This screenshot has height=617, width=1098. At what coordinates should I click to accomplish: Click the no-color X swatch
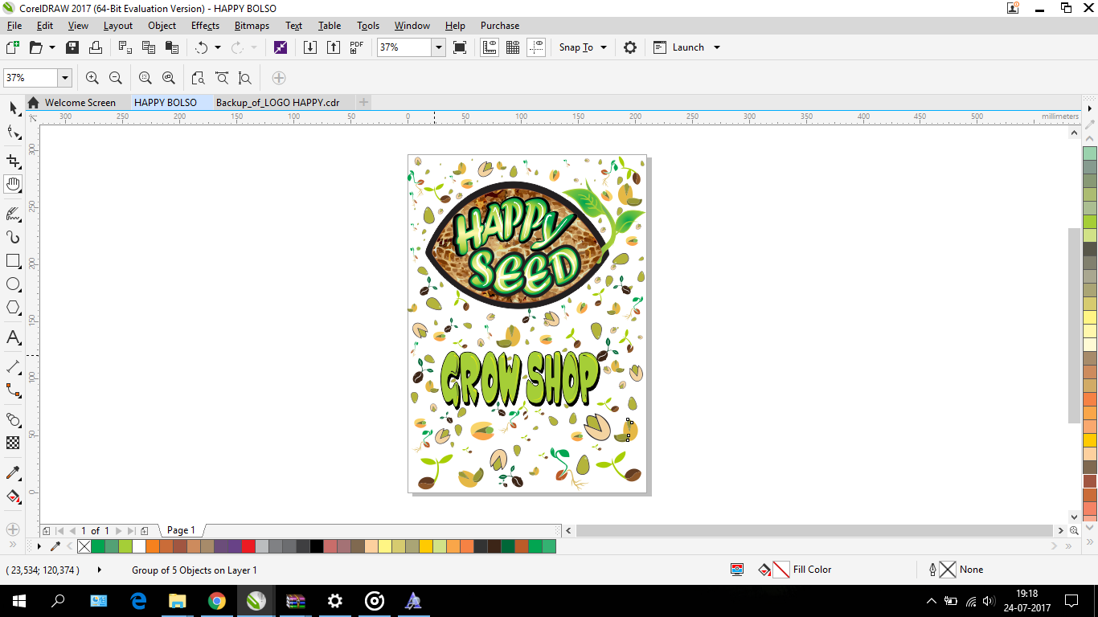click(x=84, y=546)
